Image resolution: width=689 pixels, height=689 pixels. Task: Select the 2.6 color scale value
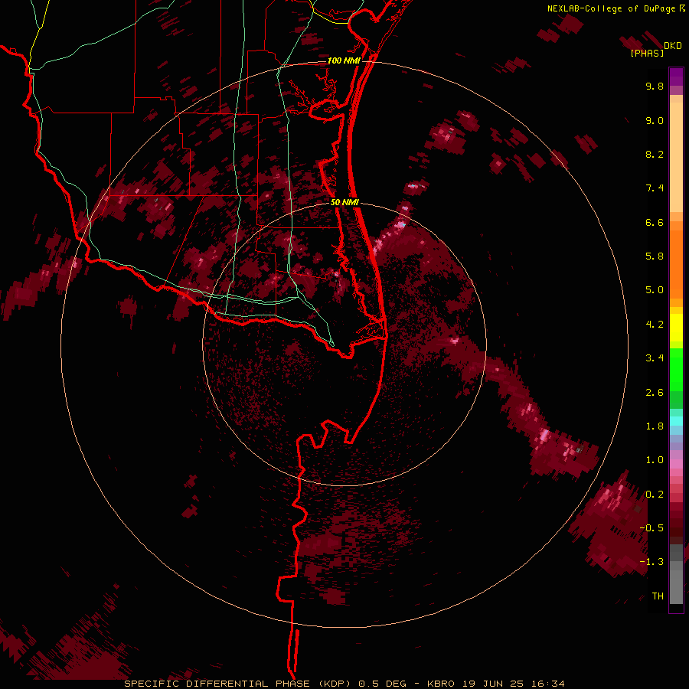(x=655, y=393)
